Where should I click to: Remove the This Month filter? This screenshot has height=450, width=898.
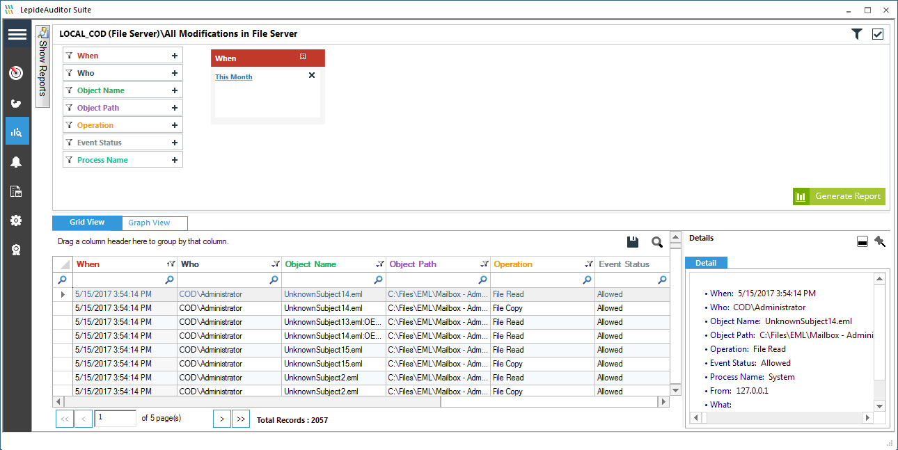[312, 75]
